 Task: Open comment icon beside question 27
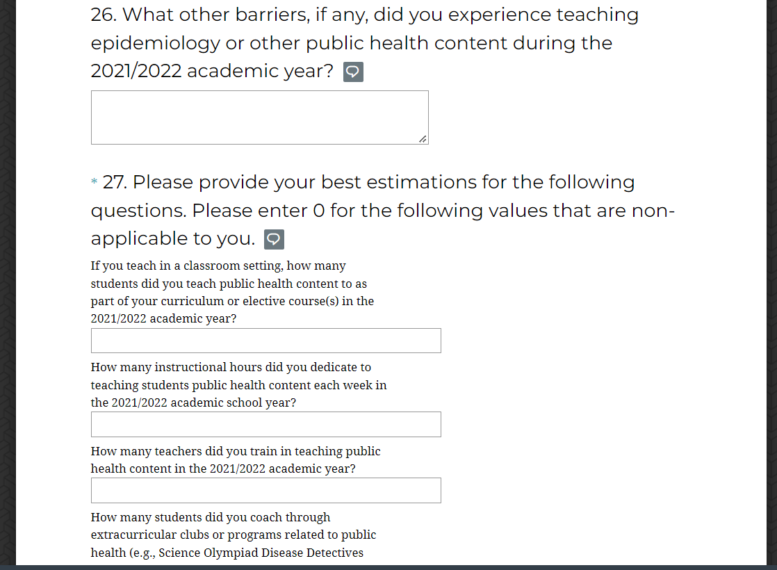[274, 239]
